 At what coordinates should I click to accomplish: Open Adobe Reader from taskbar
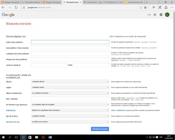point(43,137)
